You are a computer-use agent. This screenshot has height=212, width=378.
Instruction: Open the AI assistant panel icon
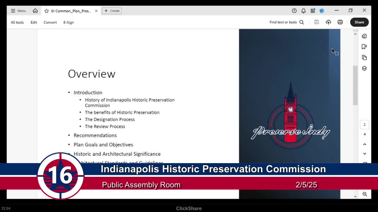coord(364,36)
